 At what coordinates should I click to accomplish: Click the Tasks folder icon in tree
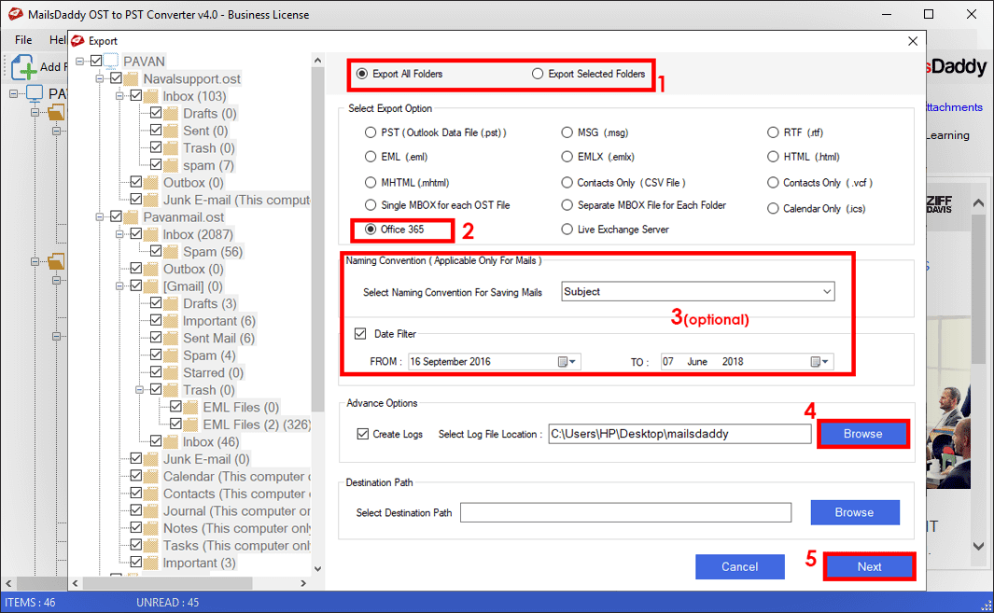coord(151,546)
